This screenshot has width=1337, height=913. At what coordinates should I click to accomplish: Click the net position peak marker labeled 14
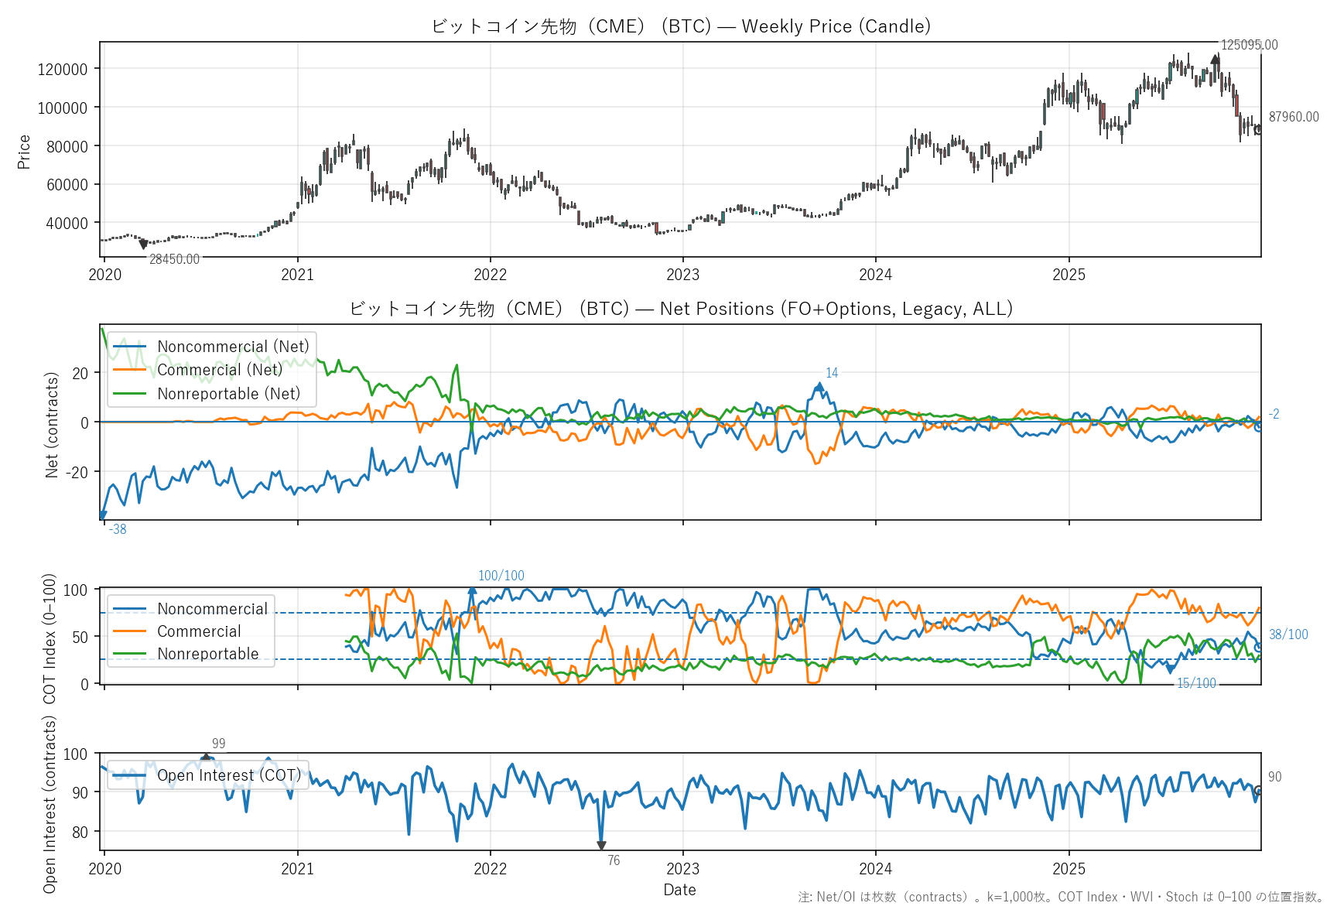pyautogui.click(x=819, y=386)
